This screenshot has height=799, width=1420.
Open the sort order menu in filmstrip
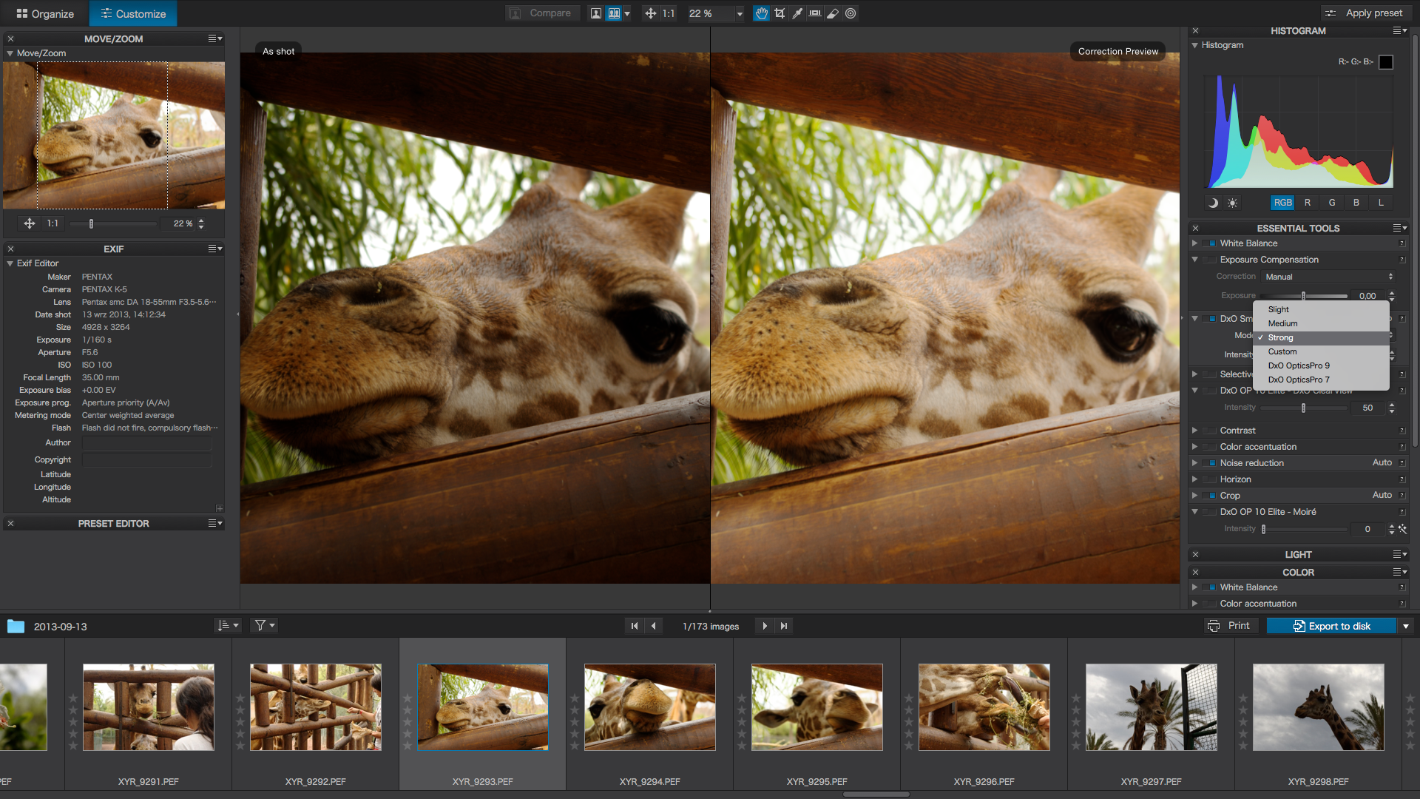(x=228, y=626)
